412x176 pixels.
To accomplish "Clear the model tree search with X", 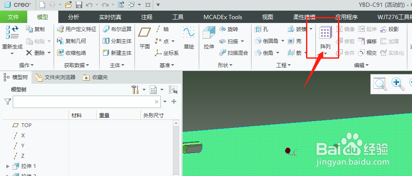I will [x=157, y=102].
